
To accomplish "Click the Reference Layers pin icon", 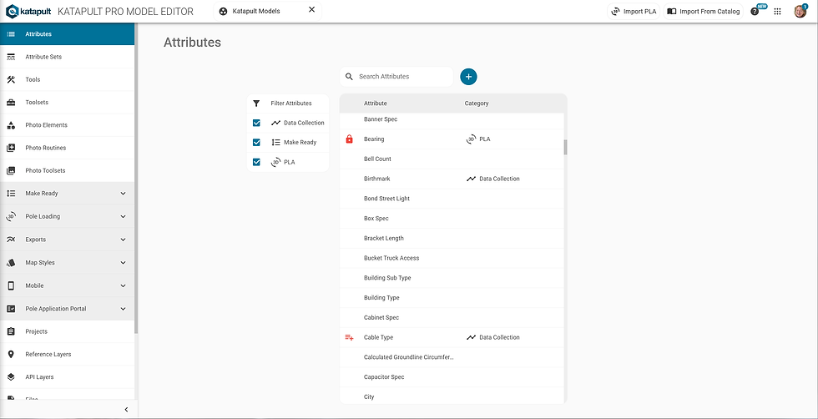I will point(11,354).
